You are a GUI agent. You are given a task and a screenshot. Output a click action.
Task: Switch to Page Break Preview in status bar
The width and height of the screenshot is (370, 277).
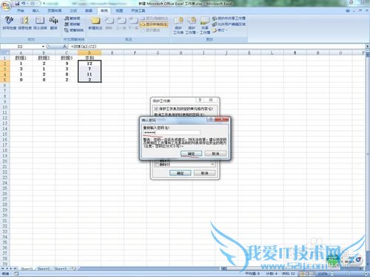313,274
